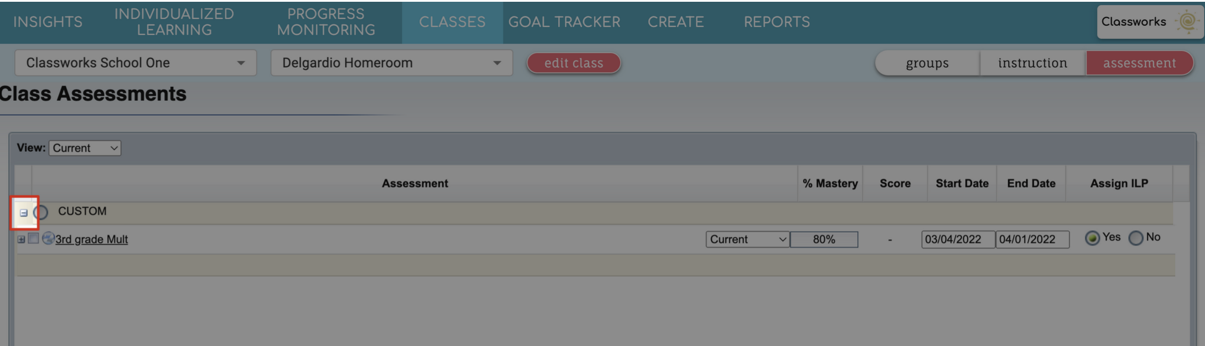
Task: Open the Classworks School One dropdown
Action: tap(135, 62)
